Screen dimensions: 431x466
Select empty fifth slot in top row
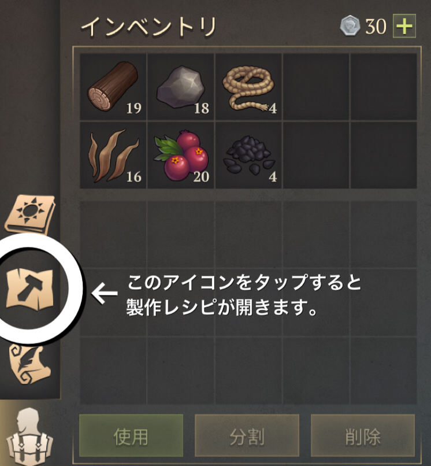click(384, 87)
